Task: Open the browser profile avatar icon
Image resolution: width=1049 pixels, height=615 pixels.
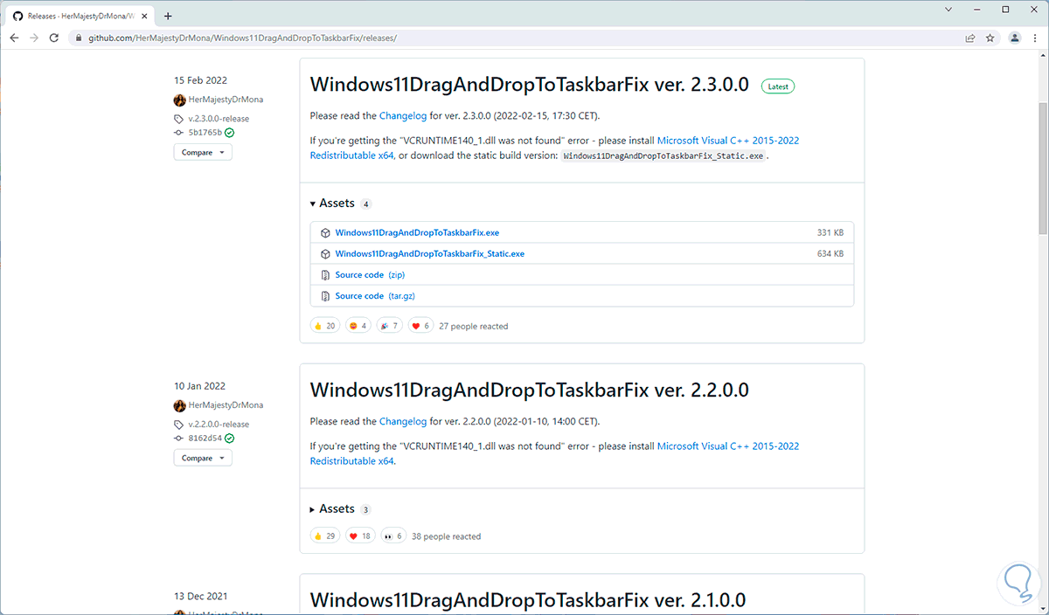Action: tap(1015, 38)
